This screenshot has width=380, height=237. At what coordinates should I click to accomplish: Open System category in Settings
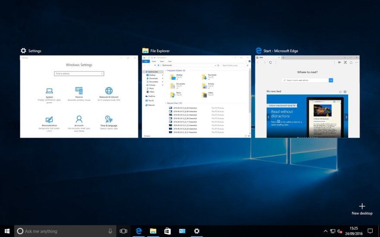pos(49,95)
